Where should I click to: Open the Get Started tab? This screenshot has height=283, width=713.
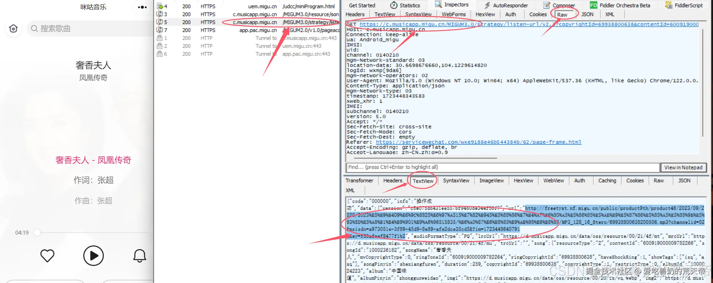point(362,5)
